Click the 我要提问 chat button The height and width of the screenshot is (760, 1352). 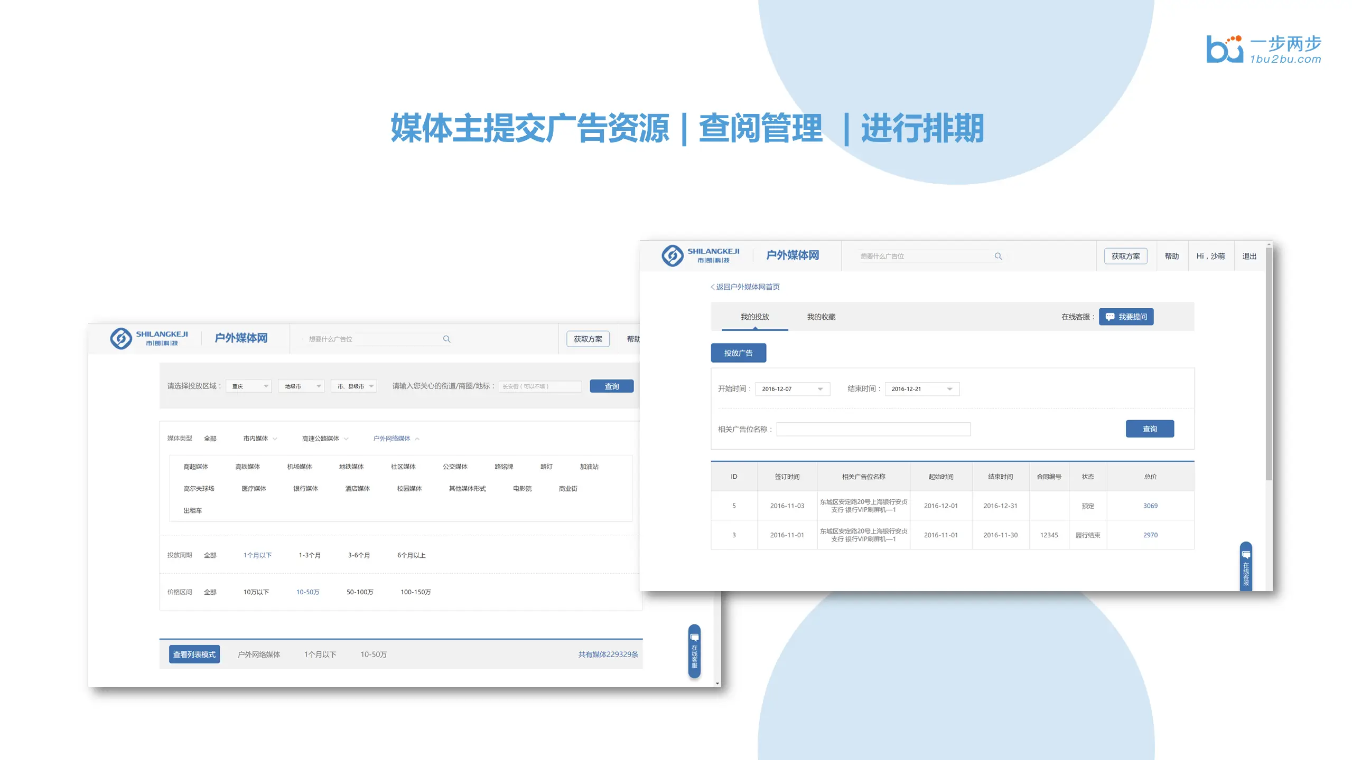point(1126,317)
